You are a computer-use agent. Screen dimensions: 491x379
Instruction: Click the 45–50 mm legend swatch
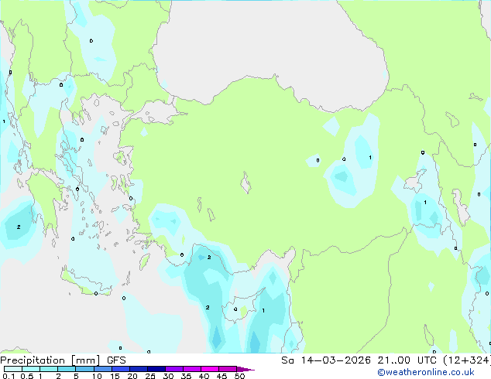click(228, 369)
